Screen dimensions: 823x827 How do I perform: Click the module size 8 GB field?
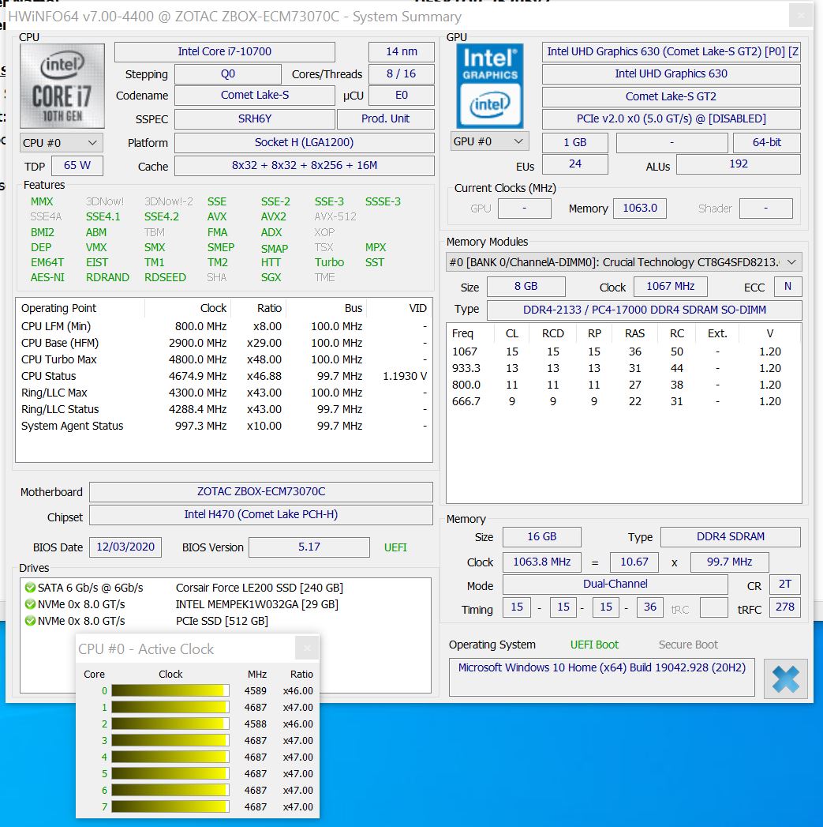(x=526, y=287)
